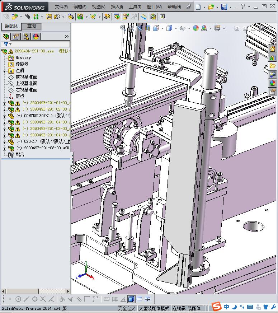Image resolution: width=278 pixels, height=313 pixels.
Task: Open the 编辑(E) menu
Action: click(x=80, y=7)
